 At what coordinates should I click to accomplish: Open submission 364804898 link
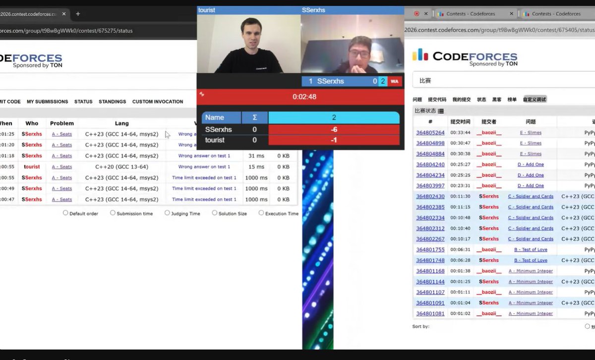click(x=430, y=143)
